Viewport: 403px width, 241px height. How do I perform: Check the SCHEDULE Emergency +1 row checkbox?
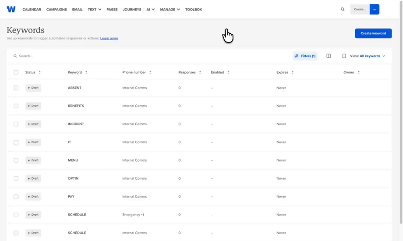point(16,215)
